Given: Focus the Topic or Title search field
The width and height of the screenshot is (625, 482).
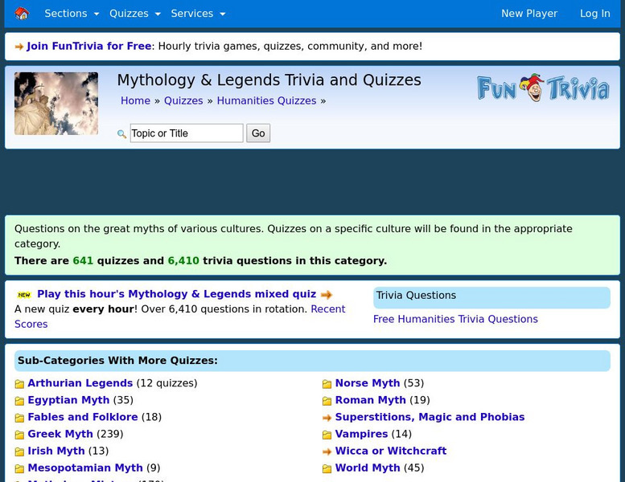Looking at the screenshot, I should pyautogui.click(x=187, y=133).
